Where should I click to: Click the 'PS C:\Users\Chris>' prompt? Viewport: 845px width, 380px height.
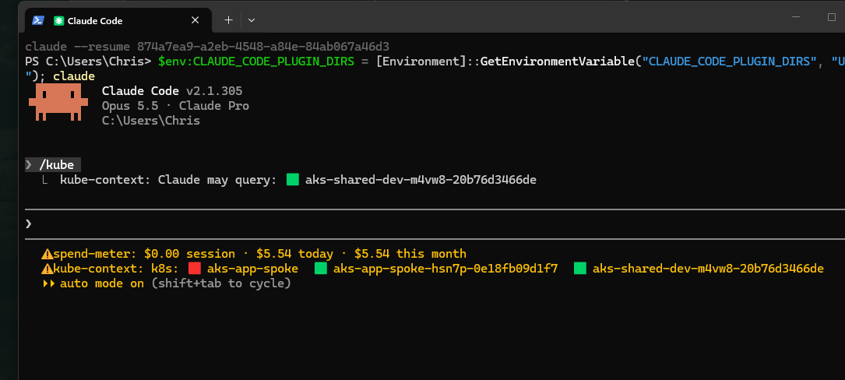click(x=88, y=62)
